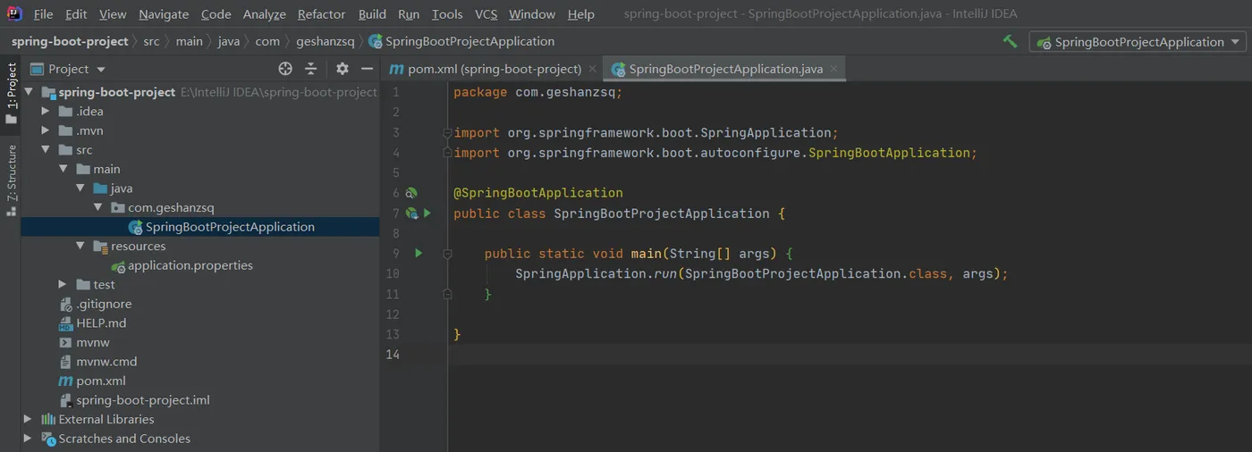Click the Spring gutter icon on line 7

(411, 213)
